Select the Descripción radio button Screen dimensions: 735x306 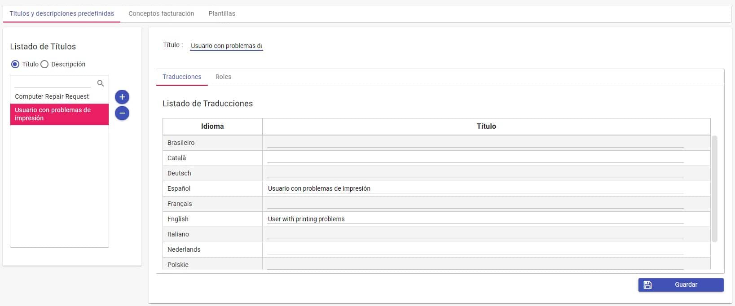click(44, 64)
